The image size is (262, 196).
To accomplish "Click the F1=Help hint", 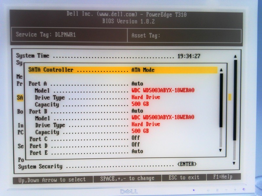I will click(x=222, y=177).
